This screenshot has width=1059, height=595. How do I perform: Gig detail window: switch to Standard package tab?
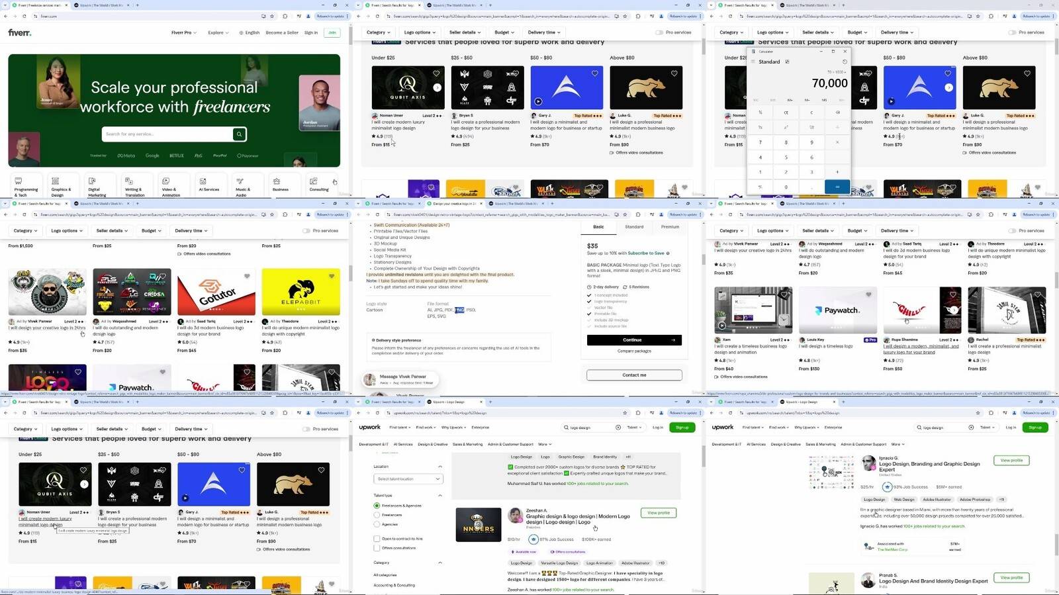[634, 227]
